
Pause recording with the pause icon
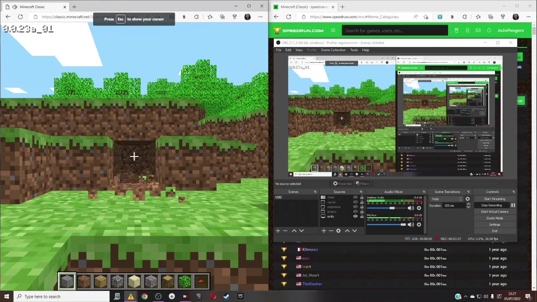[x=513, y=206]
